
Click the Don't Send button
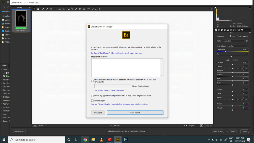pyautogui.click(x=98, y=113)
